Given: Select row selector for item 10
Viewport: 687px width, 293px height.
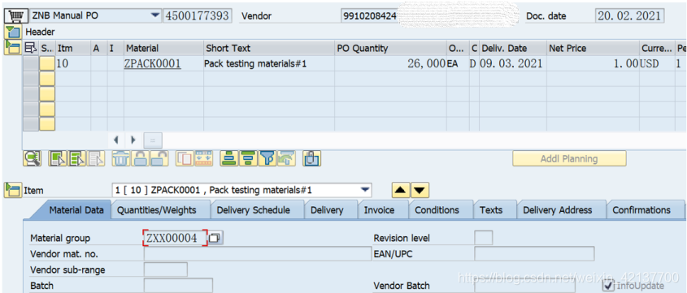Looking at the screenshot, I should point(31,64).
